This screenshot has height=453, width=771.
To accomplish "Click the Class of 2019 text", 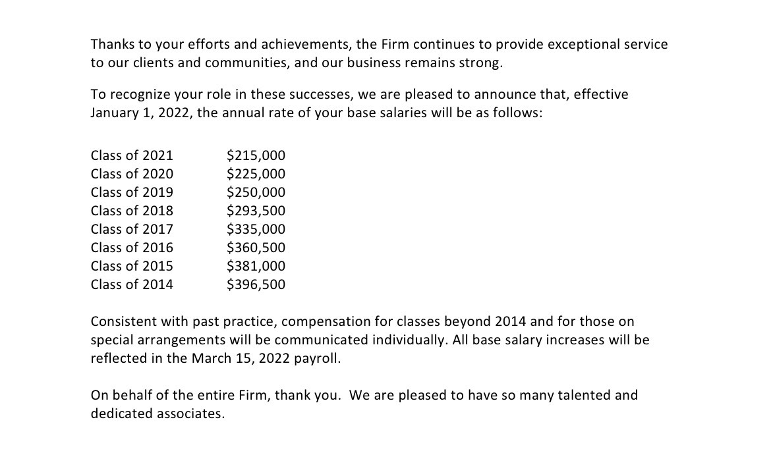I will point(132,192).
